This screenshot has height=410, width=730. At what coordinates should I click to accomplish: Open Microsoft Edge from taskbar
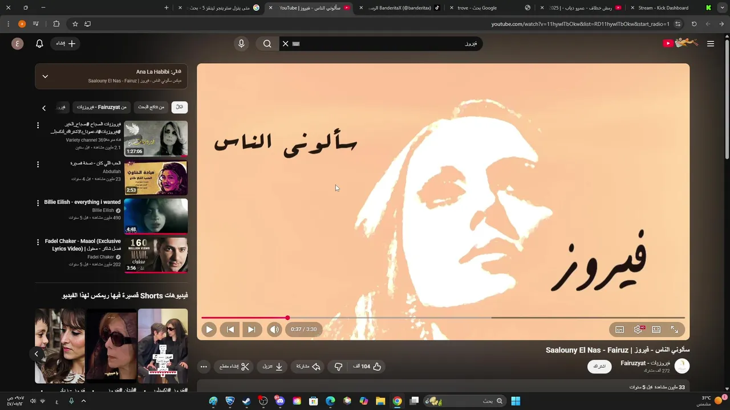(330, 401)
